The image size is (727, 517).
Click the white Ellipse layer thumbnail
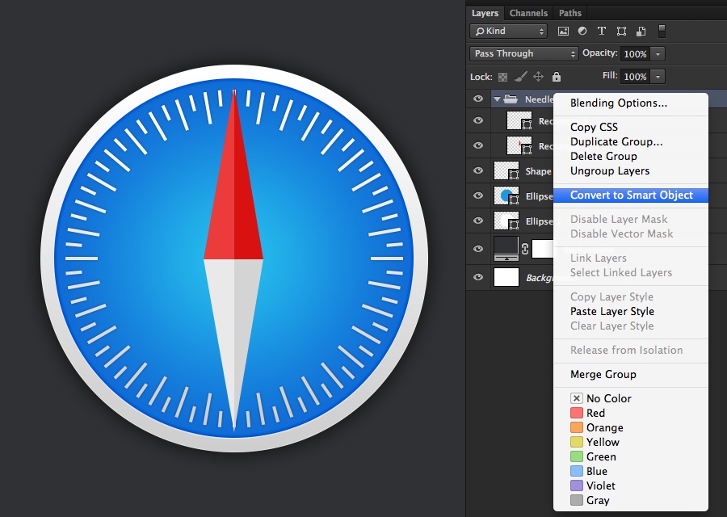[506, 221]
